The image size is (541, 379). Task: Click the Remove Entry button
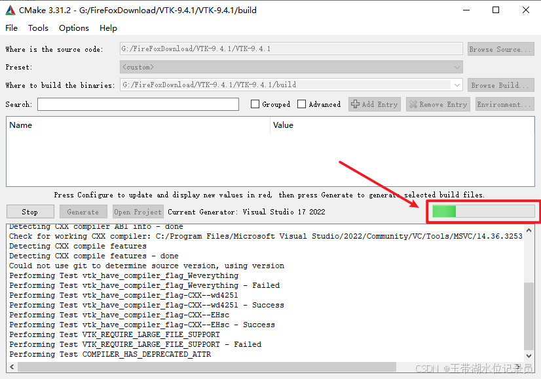click(438, 104)
